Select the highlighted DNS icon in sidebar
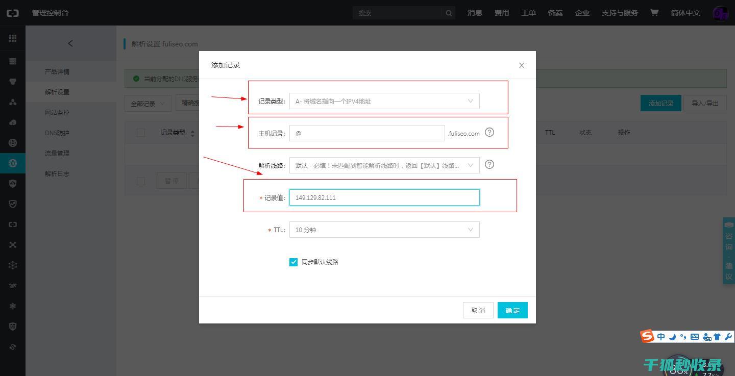Viewport: 735px width, 376px height. (x=13, y=163)
